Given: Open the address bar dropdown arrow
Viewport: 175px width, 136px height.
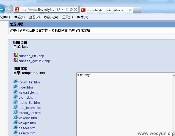Looking at the screenshot, I should click(x=62, y=10).
